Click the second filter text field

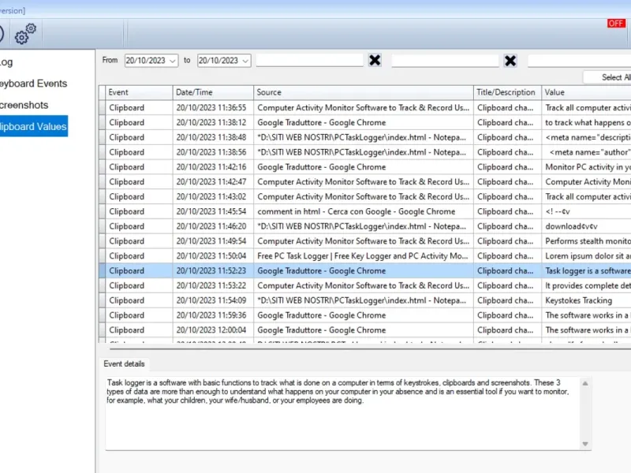[445, 61]
